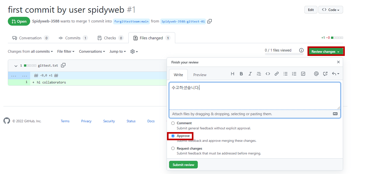Open the Review changes dropdown
371x174 pixels.
(325, 52)
